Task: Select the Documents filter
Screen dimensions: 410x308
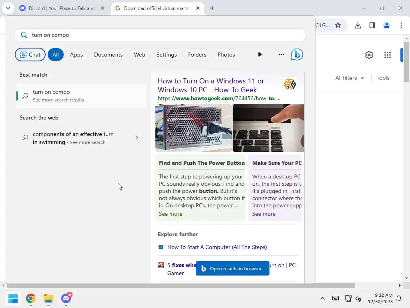Action: [108, 55]
